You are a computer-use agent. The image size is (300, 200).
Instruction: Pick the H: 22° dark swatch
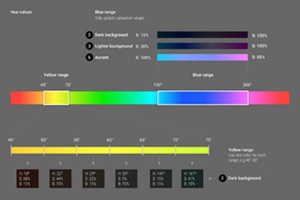60,178
